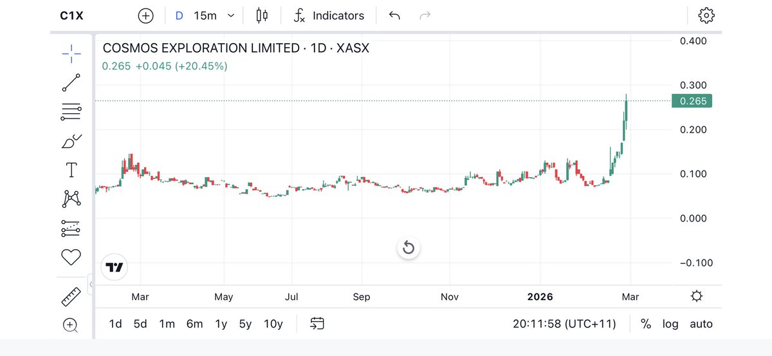Select the Fibonacci retracement tool
The image size is (772, 356).
71,112
